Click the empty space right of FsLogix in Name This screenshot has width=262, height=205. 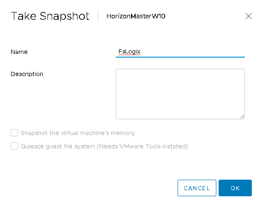192,52
